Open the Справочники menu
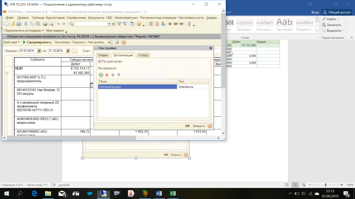This screenshot has width=355, height=199. pyautogui.click(x=76, y=18)
